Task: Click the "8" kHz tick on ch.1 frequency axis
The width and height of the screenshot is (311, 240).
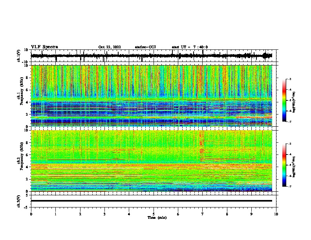Action: click(x=27, y=78)
